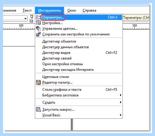Select Библиотека заготовок entry
This screenshot has width=155, height=136.
pyautogui.click(x=79, y=95)
